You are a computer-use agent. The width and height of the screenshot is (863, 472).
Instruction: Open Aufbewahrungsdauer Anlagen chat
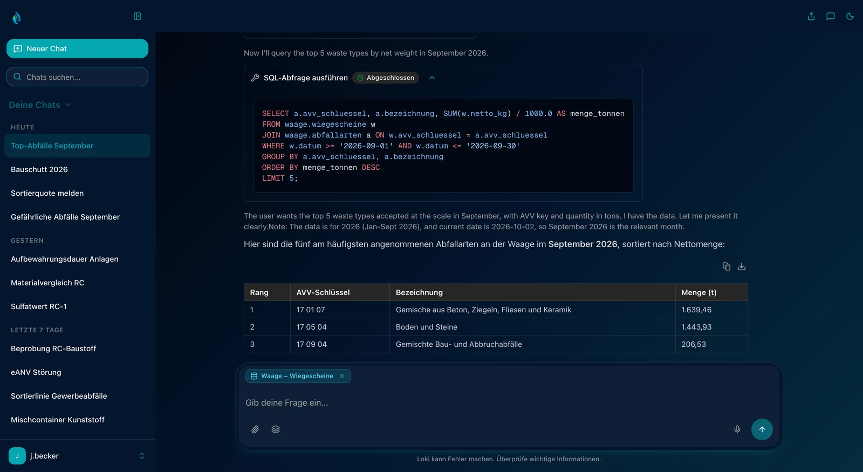[77, 259]
